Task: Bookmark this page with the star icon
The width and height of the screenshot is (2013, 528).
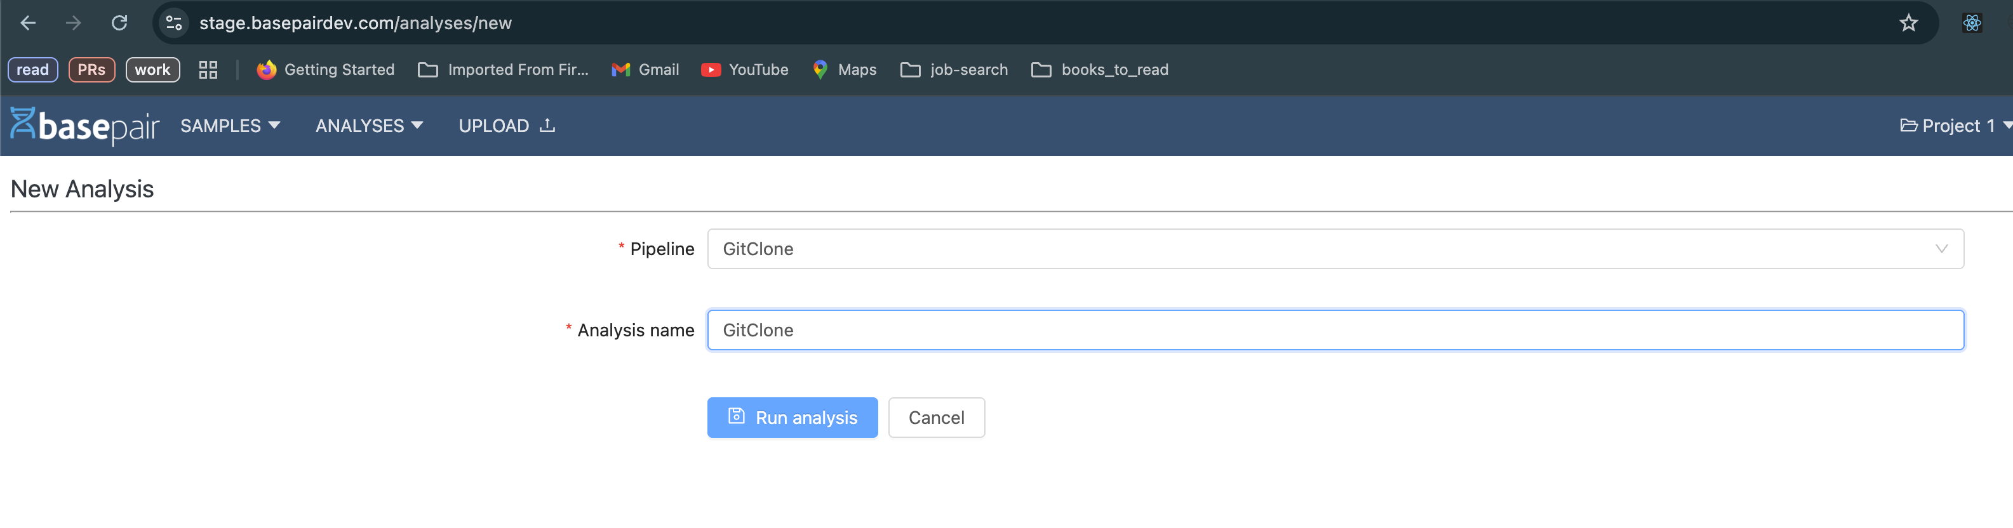Action: click(1908, 23)
